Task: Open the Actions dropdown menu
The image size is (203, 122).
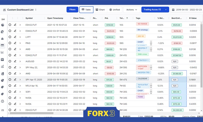Action: tap(131, 10)
